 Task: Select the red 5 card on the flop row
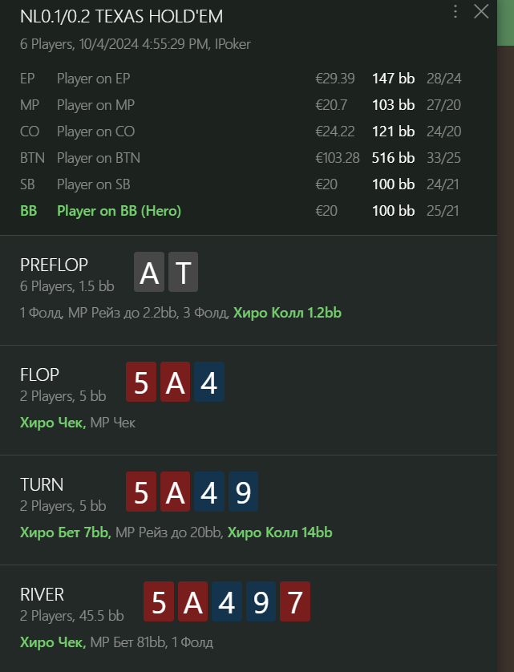click(x=141, y=383)
